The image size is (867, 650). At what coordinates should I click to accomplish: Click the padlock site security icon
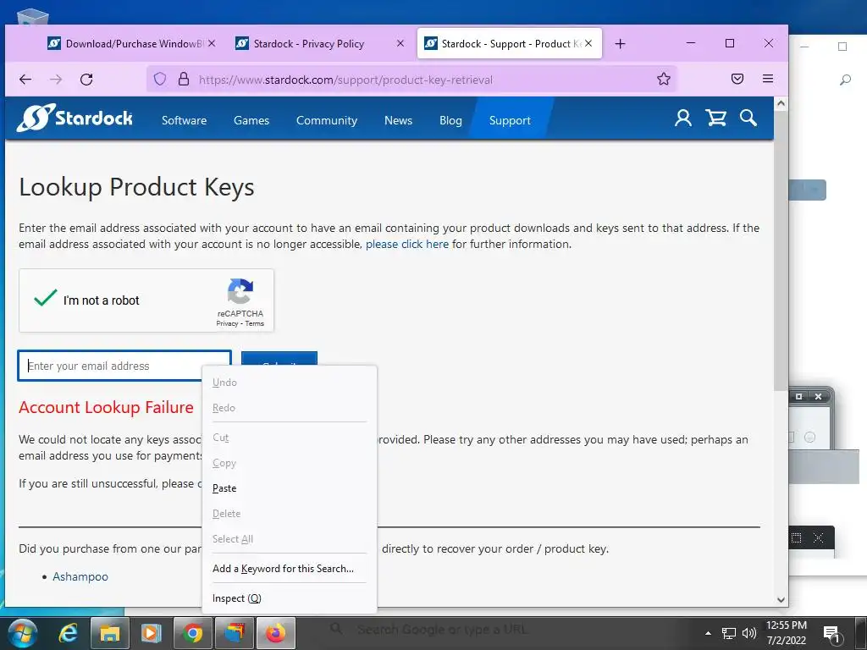tap(184, 79)
